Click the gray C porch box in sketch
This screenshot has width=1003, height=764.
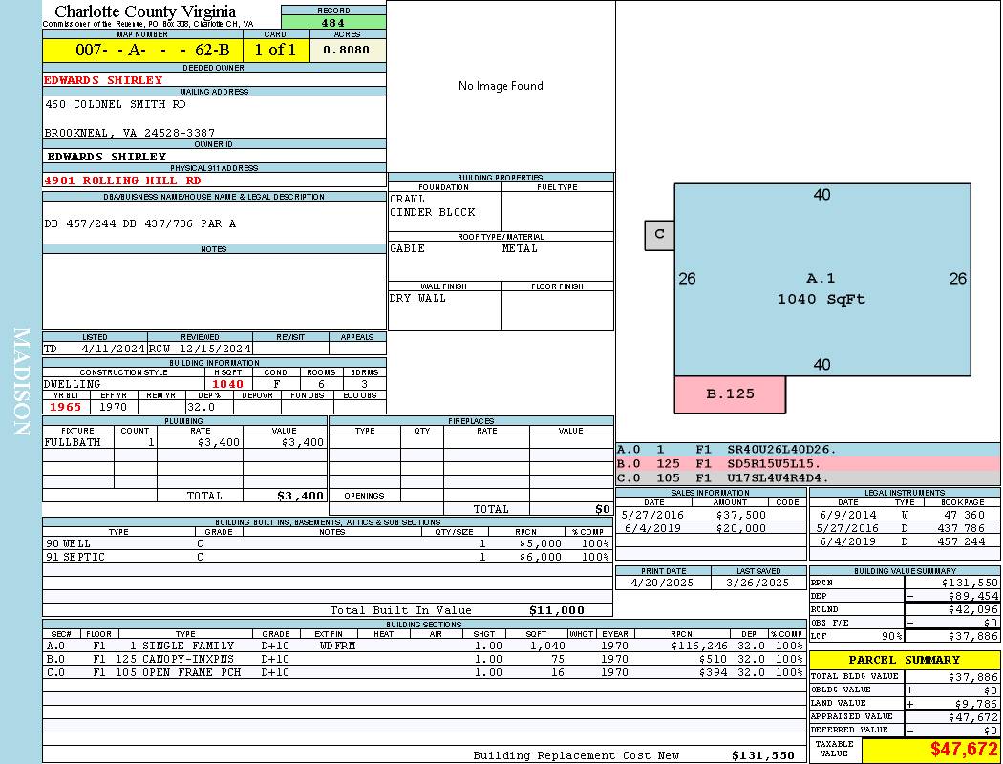659,234
